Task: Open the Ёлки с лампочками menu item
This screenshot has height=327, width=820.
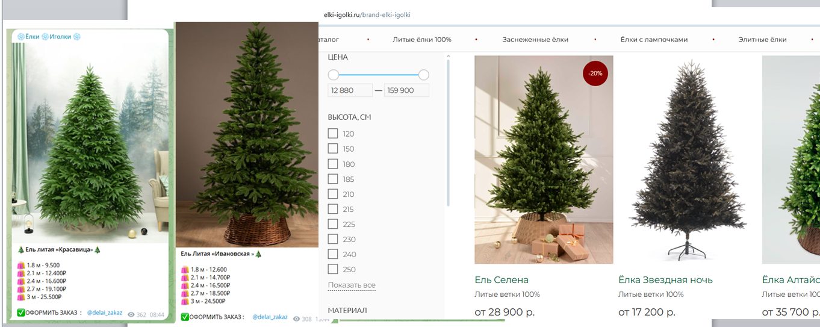Action: click(x=654, y=40)
